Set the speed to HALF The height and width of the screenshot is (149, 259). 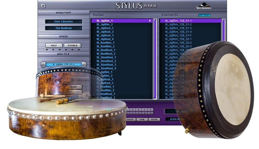54,45
